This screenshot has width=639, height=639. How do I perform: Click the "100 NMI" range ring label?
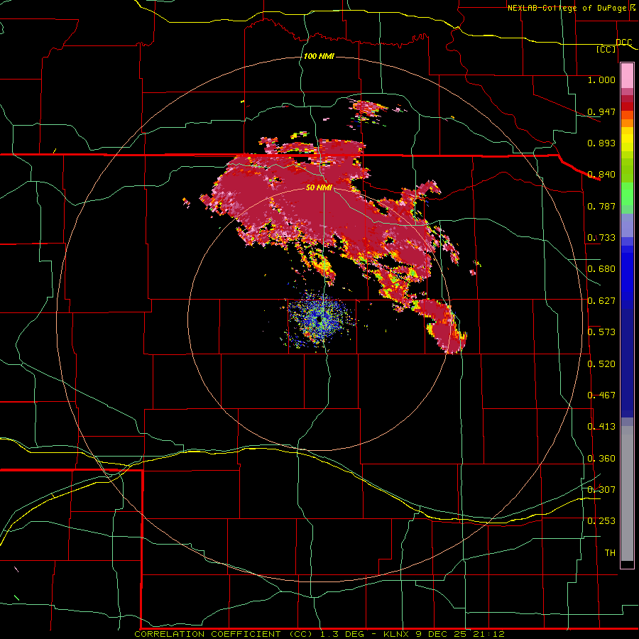(x=319, y=56)
